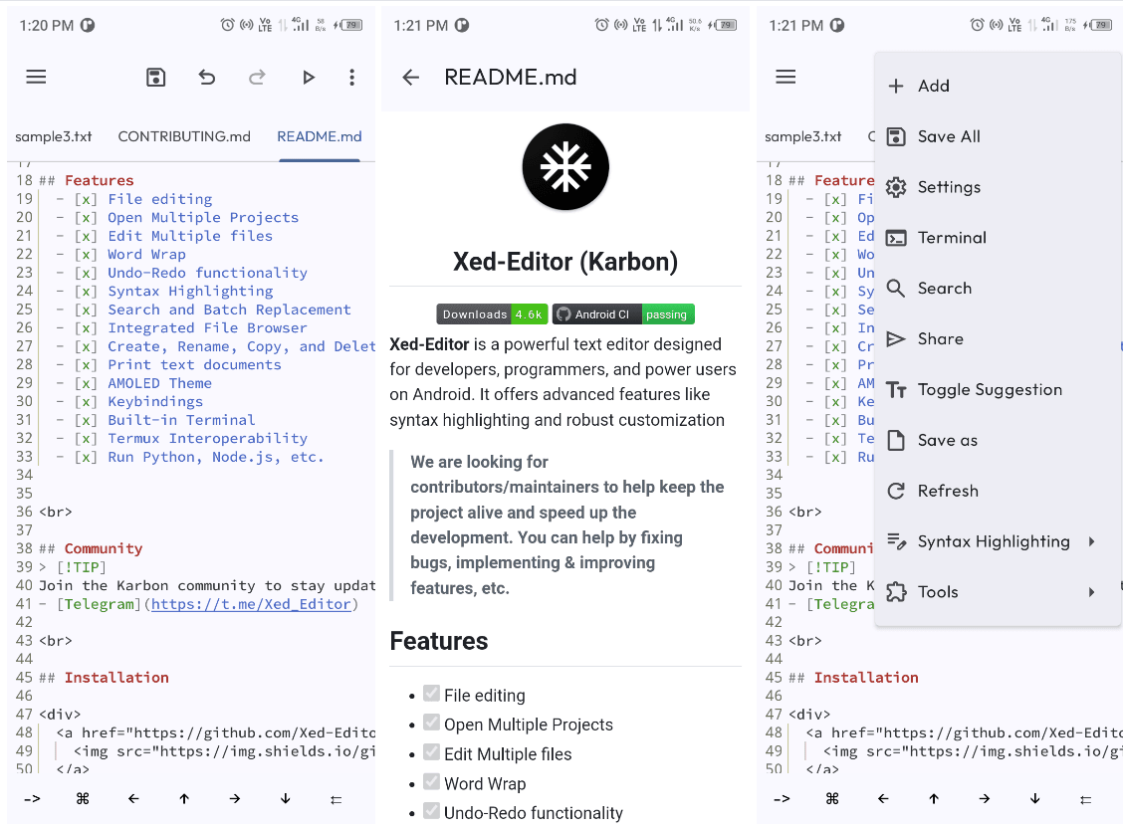
Task: Click line 22 Word Wrap in left editor
Action: click(x=146, y=254)
